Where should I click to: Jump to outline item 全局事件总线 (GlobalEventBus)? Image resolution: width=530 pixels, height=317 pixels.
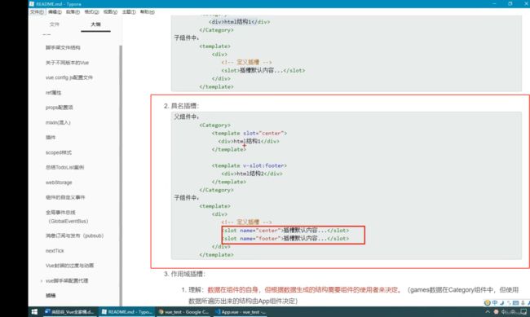coord(67,217)
